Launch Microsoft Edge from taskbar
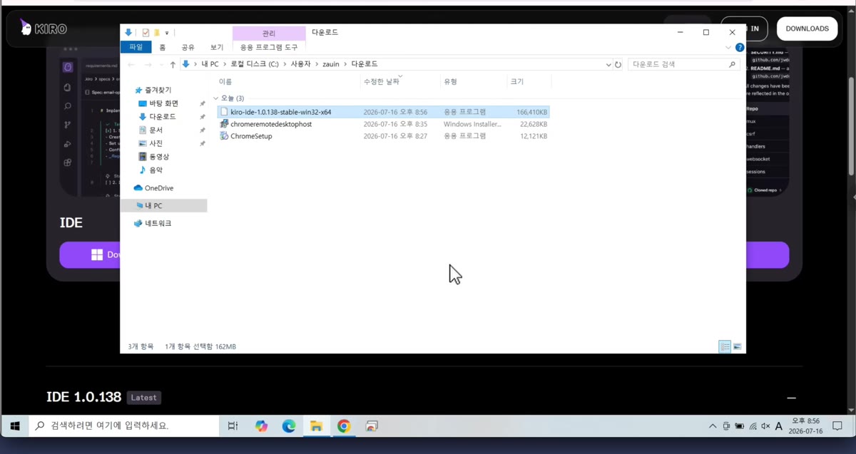The height and width of the screenshot is (454, 856). (x=288, y=426)
